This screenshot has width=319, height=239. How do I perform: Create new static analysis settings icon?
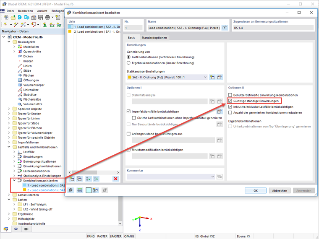(212, 77)
